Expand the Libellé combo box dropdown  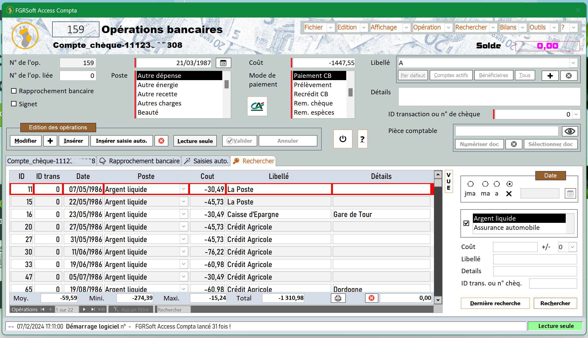click(x=573, y=63)
